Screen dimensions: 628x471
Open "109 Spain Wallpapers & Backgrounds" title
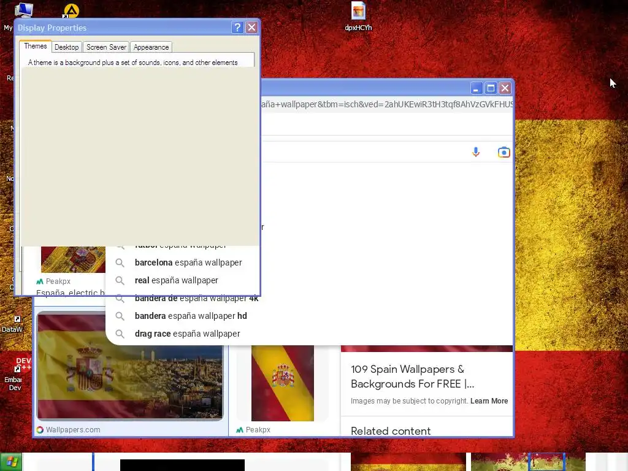(x=413, y=377)
